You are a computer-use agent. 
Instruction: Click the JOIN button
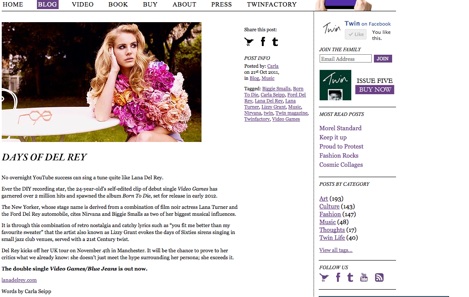point(383,59)
